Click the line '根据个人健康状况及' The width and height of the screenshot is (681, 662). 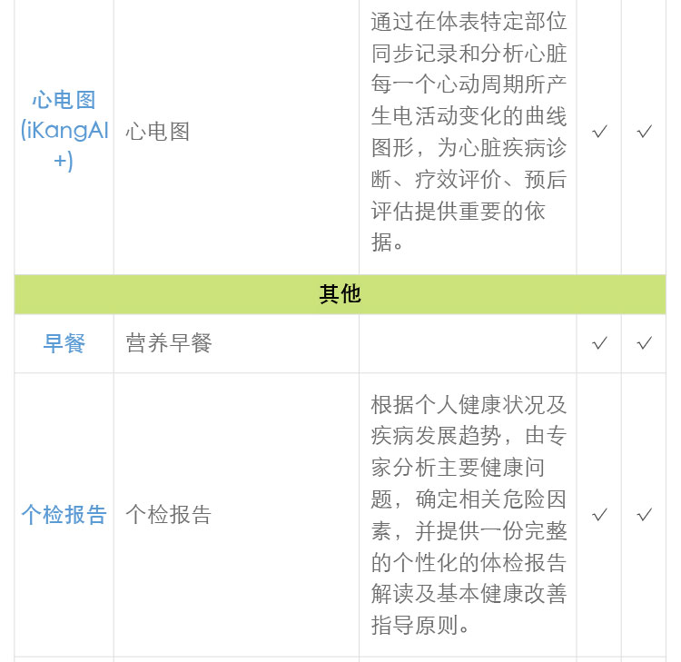(469, 404)
